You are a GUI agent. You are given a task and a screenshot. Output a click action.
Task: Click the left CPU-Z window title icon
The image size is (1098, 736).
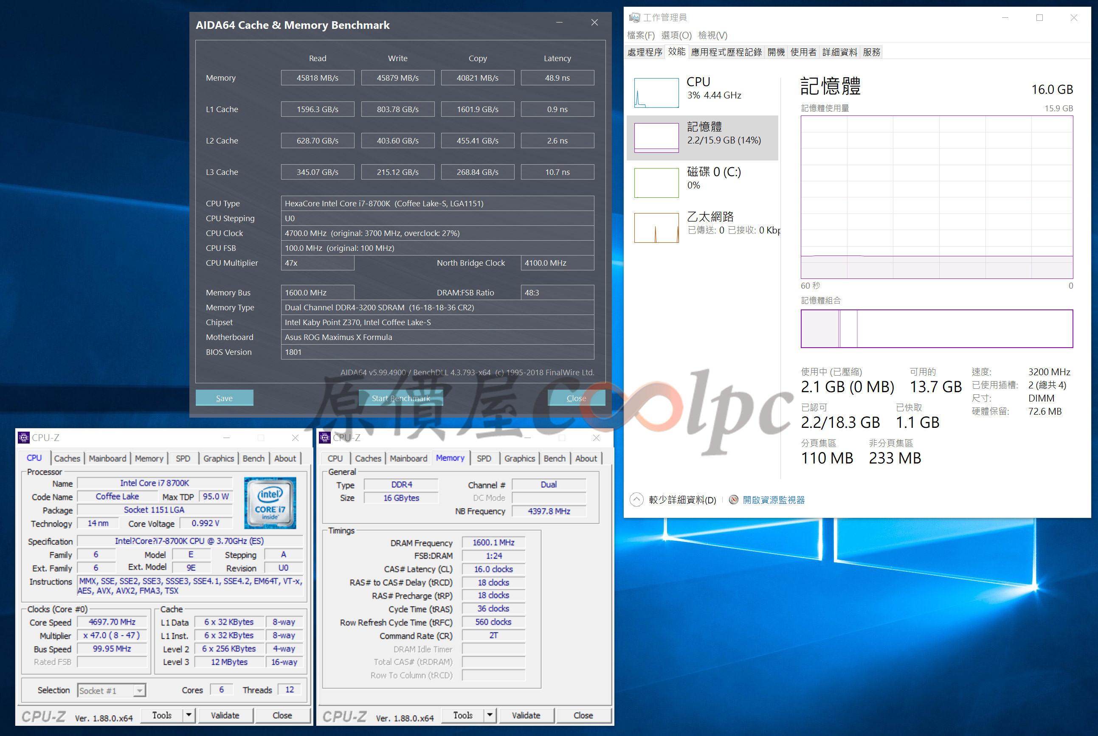click(23, 438)
